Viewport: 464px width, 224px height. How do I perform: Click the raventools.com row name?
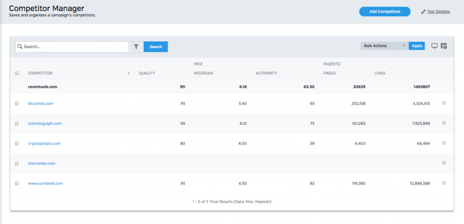(x=42, y=86)
